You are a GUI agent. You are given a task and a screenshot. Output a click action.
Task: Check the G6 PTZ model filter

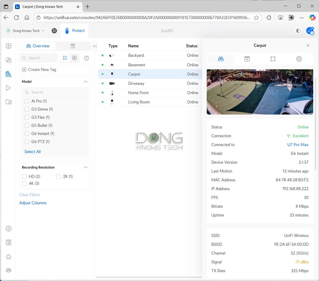(x=27, y=141)
